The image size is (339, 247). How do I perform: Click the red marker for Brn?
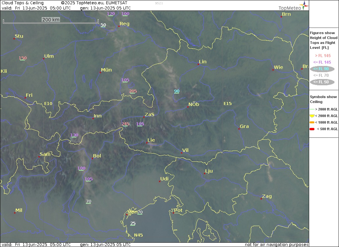[281, 17]
